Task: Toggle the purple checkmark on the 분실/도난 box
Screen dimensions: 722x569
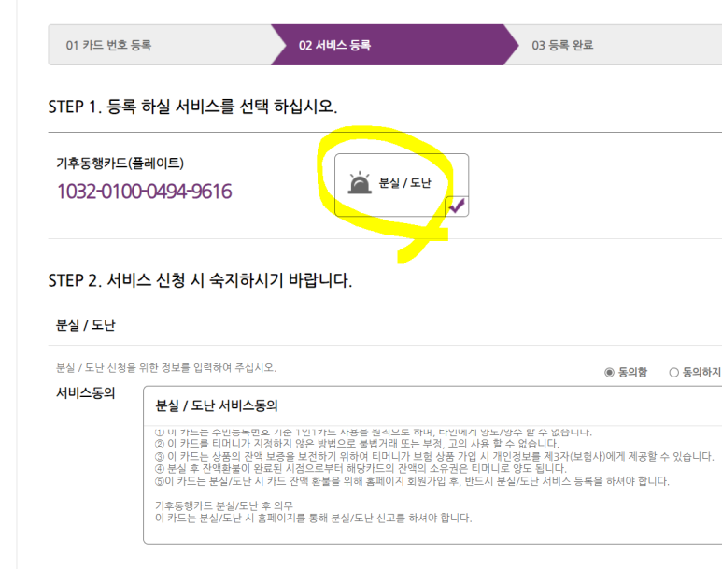Action: point(457,206)
